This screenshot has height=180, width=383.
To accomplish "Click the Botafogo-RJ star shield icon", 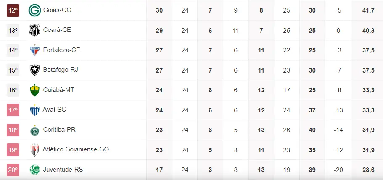I will (34, 70).
